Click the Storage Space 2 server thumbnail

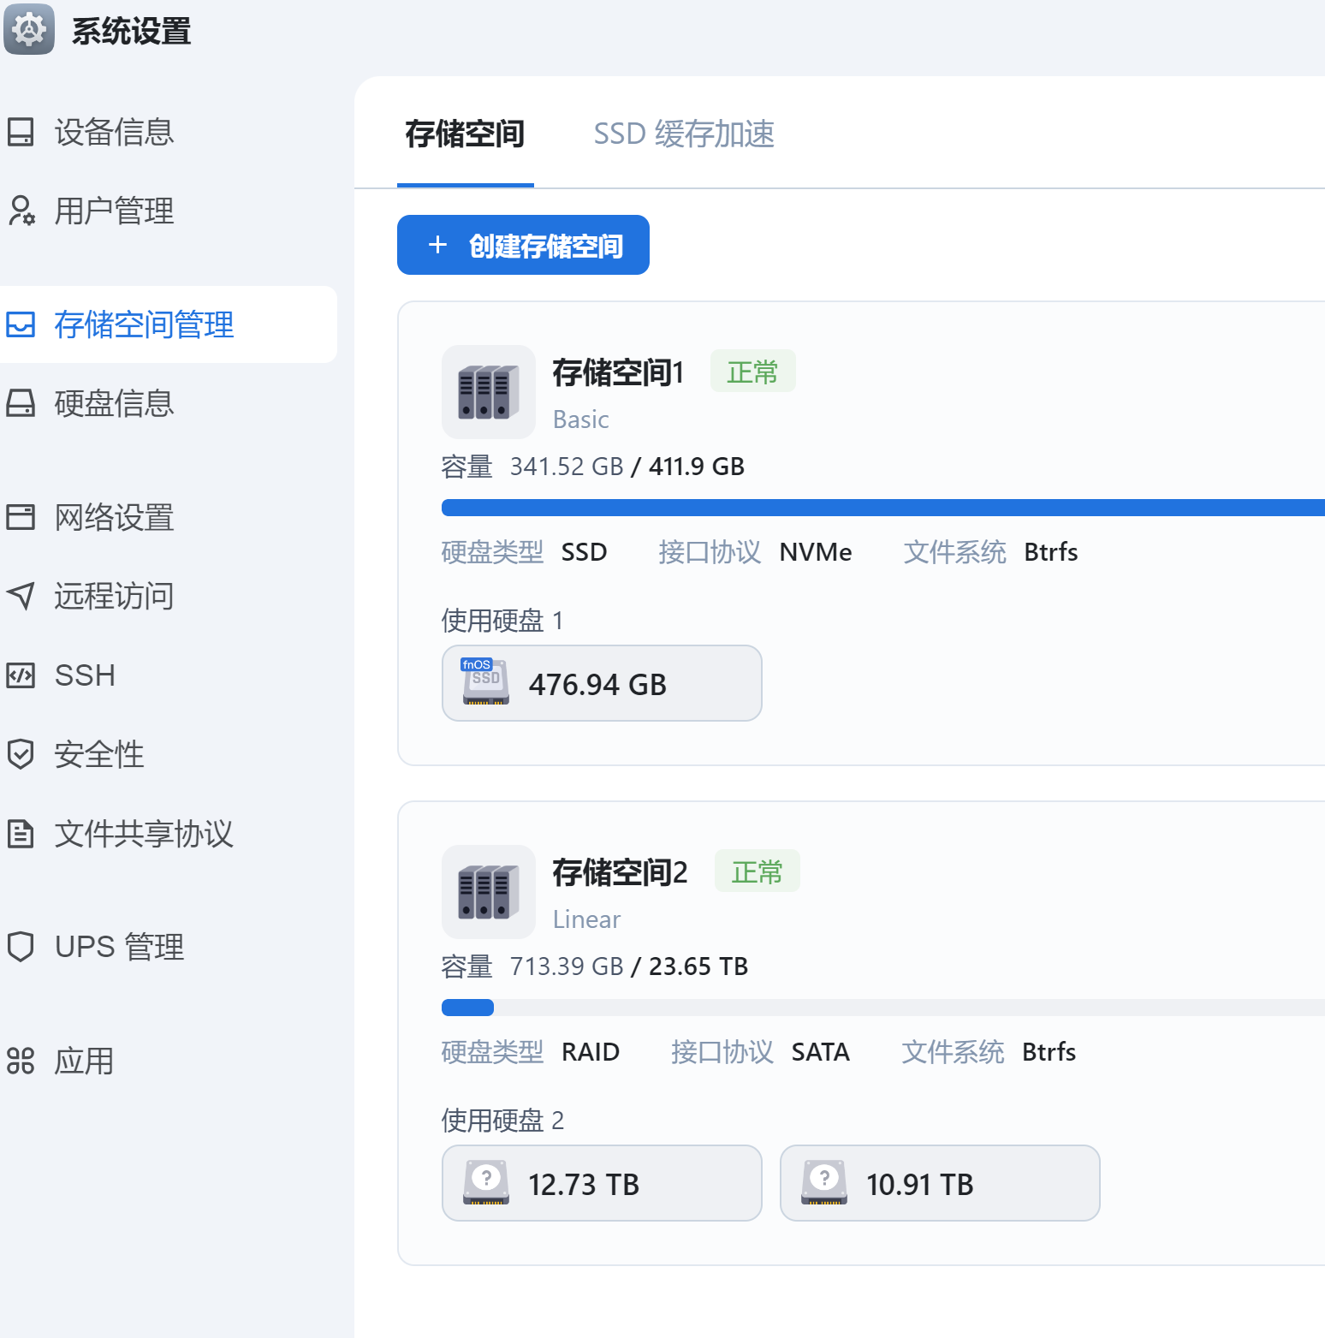click(x=488, y=892)
